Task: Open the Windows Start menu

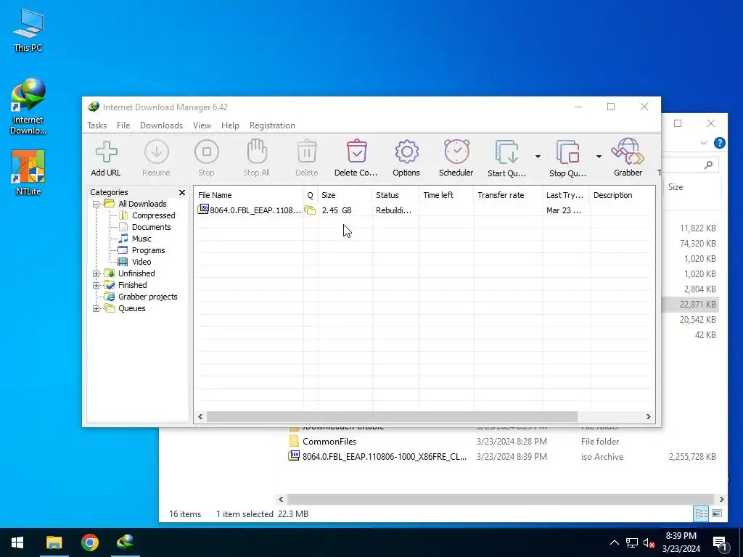Action: tap(17, 542)
